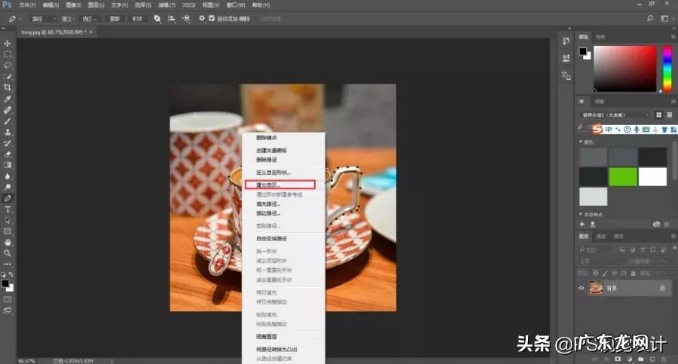Click the Shape button in options bar

click(137, 19)
